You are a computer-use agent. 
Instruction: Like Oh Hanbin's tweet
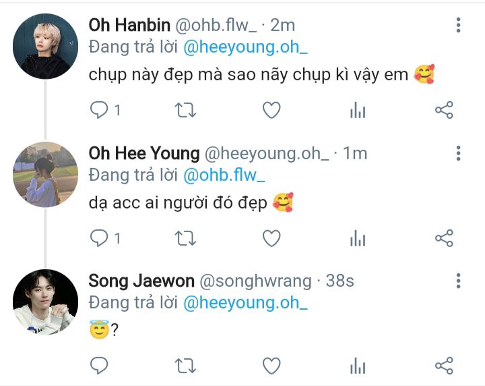[x=271, y=110]
